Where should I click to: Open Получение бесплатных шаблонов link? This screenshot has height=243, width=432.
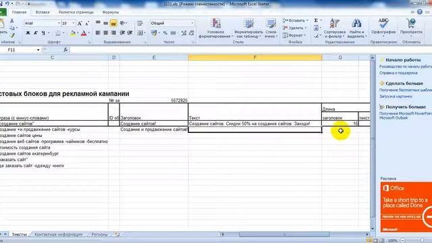pyautogui.click(x=406, y=90)
